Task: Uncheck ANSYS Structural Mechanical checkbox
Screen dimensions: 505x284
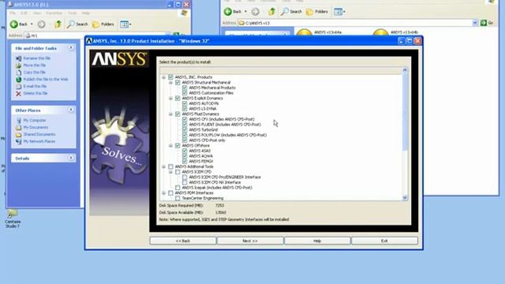Action: (x=178, y=82)
